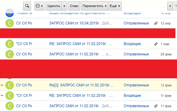This screenshot has height=111, width=177.
Task: Click the green avatar on the 28 фев message
Action: click(9, 54)
